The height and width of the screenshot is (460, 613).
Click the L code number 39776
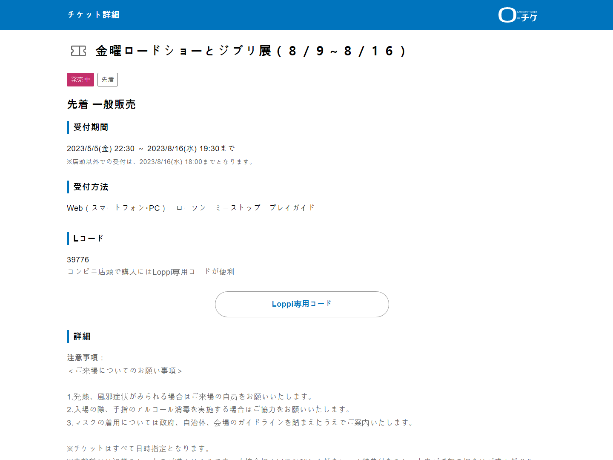point(78,260)
